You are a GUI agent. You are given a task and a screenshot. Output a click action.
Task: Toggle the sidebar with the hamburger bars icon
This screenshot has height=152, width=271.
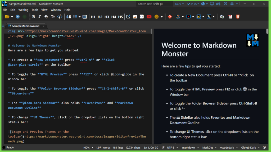pyautogui.click(x=3, y=25)
